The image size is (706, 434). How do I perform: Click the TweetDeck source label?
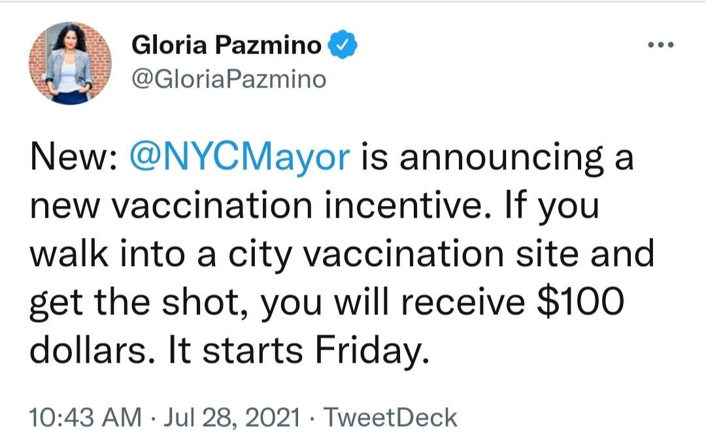click(390, 416)
